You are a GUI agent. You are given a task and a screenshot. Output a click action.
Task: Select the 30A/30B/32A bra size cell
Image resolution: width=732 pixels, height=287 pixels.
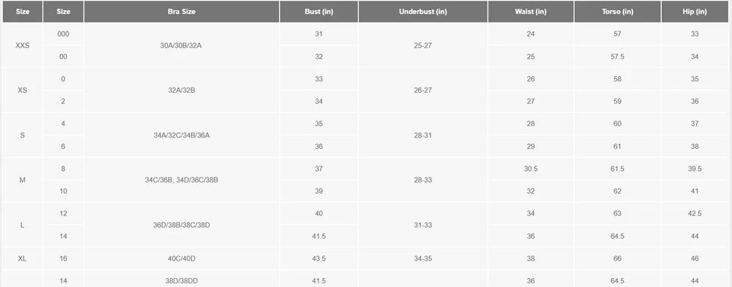point(182,46)
